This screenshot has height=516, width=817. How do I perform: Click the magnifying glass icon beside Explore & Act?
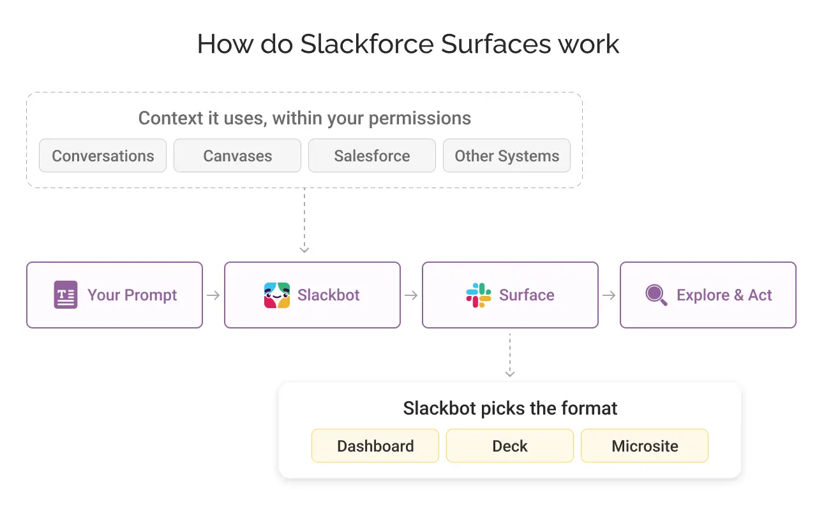[x=656, y=295]
